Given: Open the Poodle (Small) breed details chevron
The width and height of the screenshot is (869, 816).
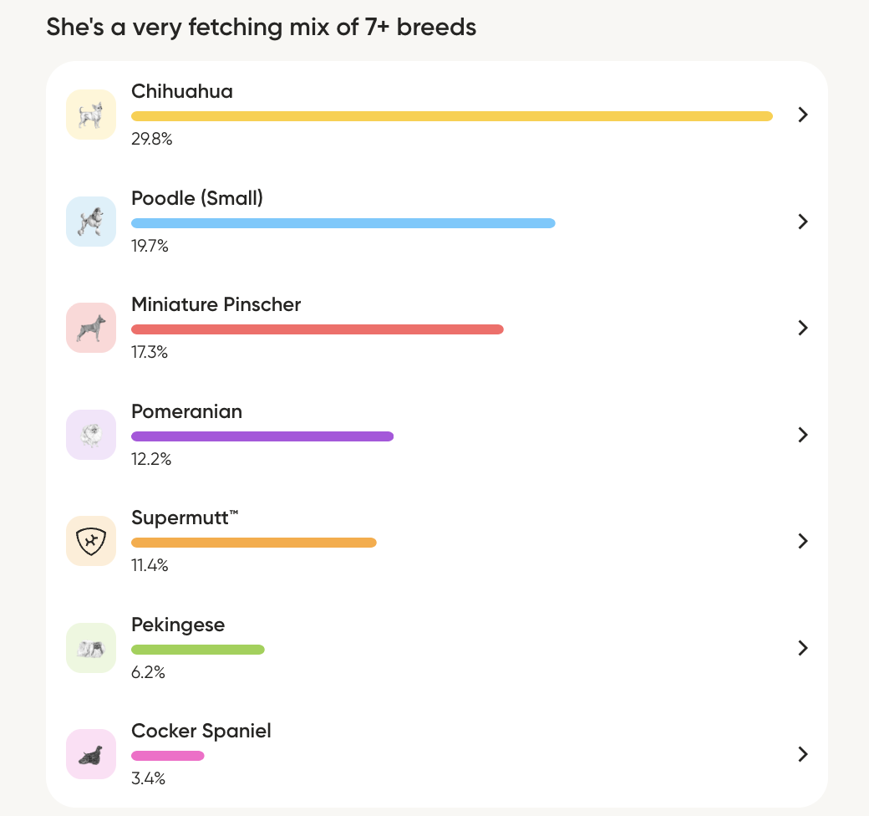Looking at the screenshot, I should pos(802,222).
